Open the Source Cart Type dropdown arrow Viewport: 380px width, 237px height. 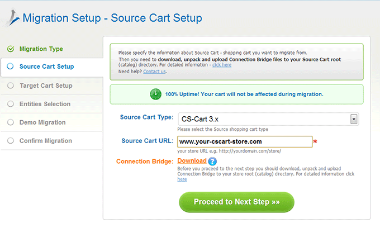pos(354,119)
